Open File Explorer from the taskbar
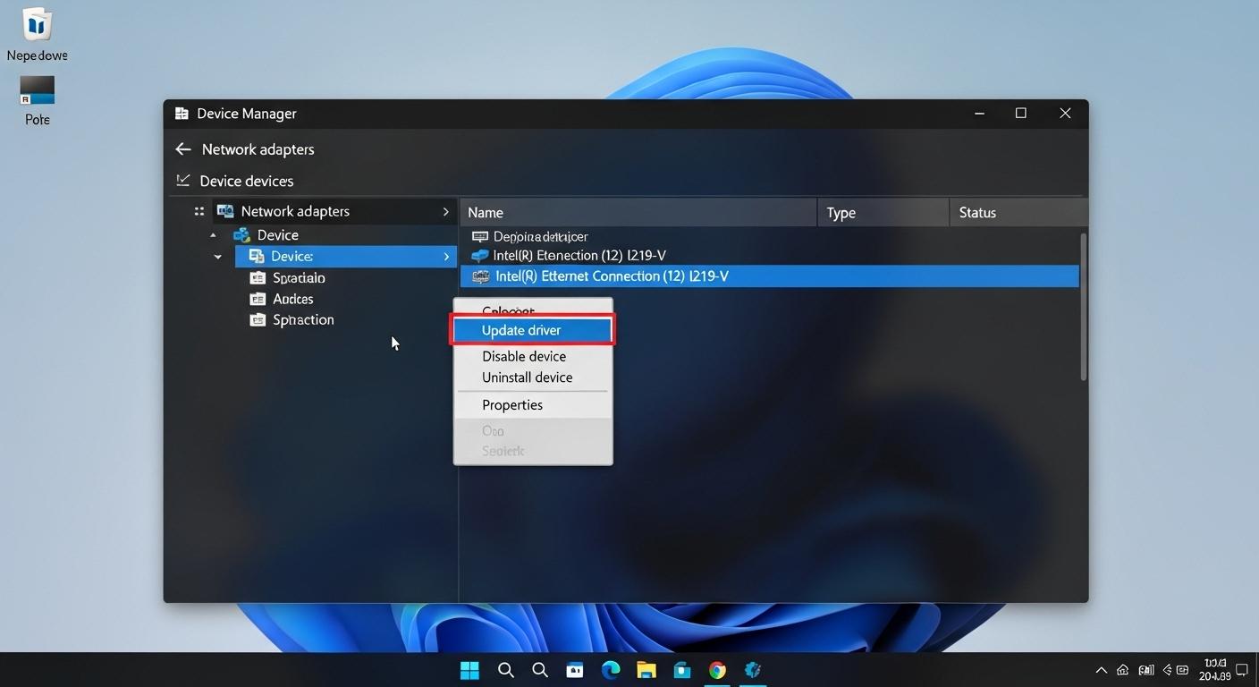1259x687 pixels. click(646, 669)
